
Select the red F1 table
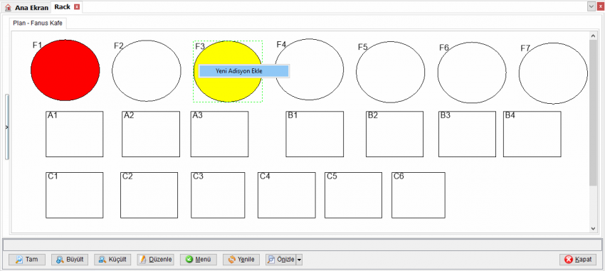[x=65, y=70]
